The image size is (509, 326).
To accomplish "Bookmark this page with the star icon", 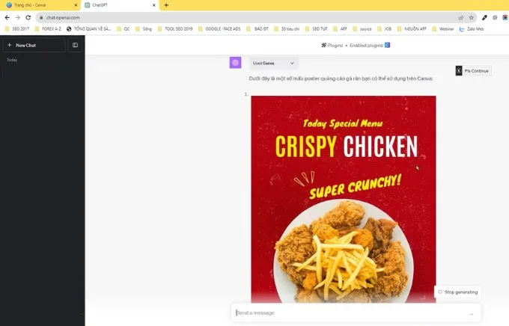I will coord(472,17).
